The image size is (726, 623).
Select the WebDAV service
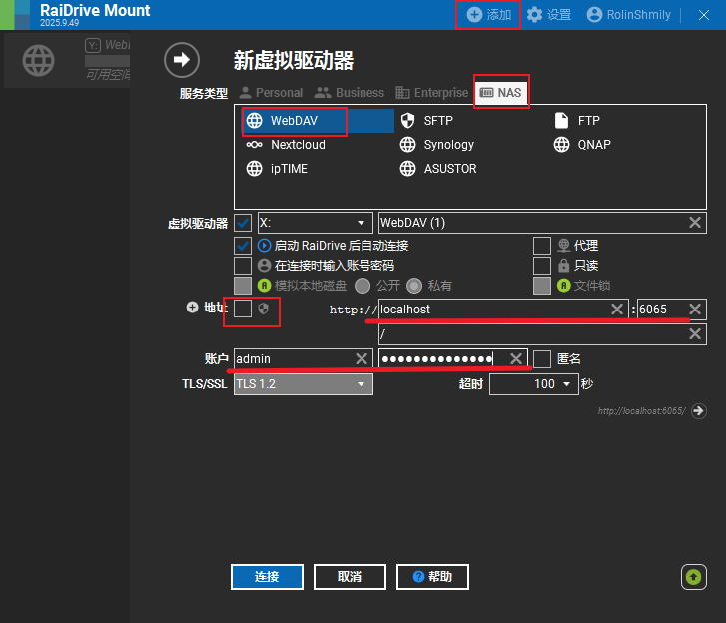click(319, 121)
